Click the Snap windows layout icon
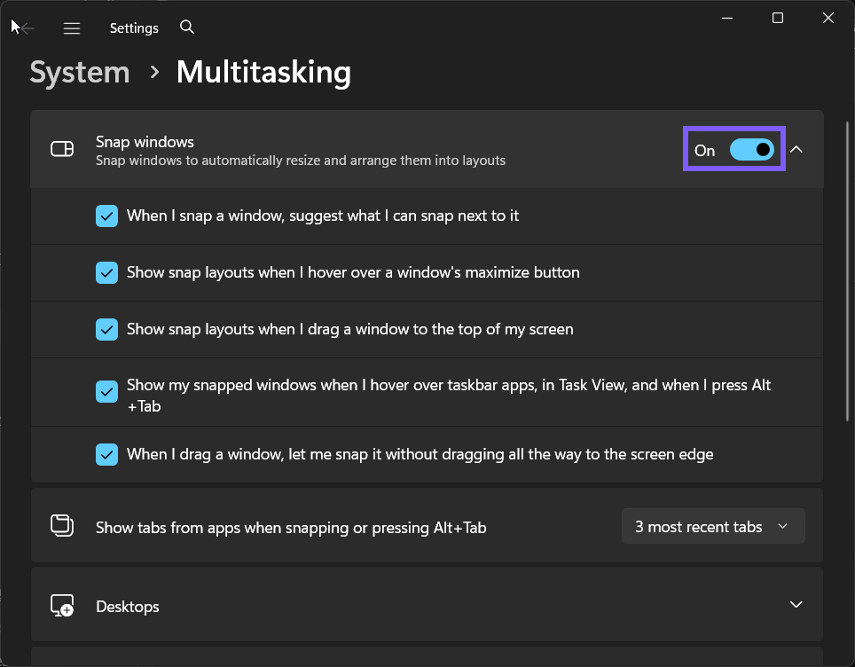This screenshot has height=667, width=855. tap(62, 149)
